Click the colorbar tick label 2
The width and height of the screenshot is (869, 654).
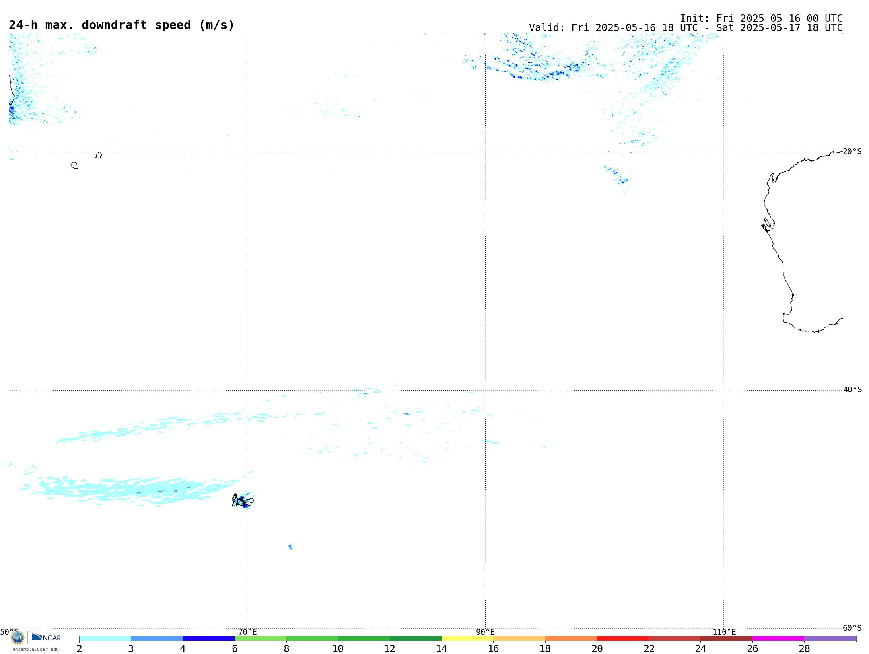(79, 648)
